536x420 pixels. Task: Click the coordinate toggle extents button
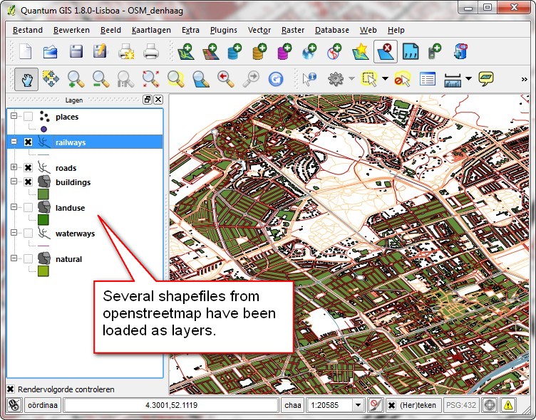click(x=14, y=405)
